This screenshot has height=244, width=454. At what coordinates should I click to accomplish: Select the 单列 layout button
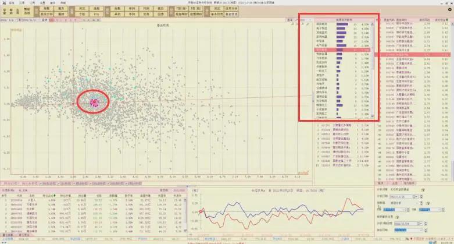pos(132,9)
